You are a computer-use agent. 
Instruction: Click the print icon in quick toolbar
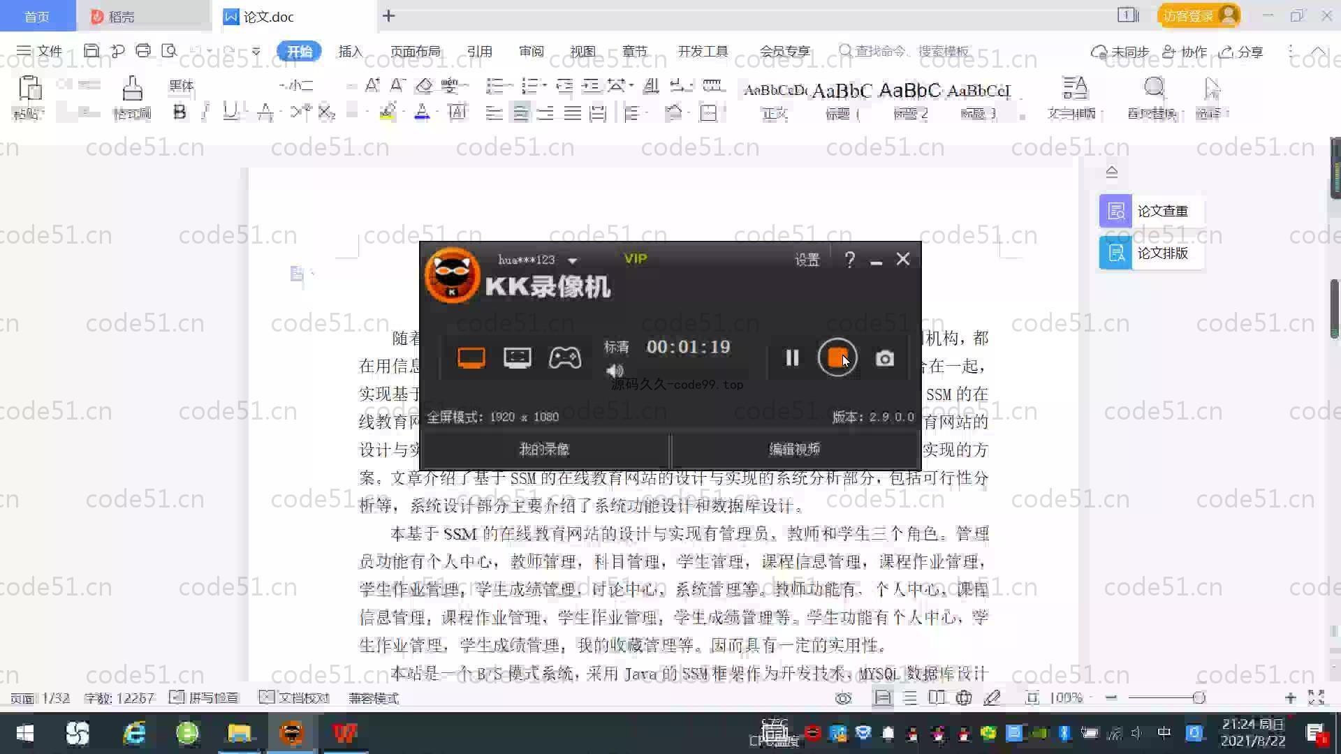click(x=143, y=51)
